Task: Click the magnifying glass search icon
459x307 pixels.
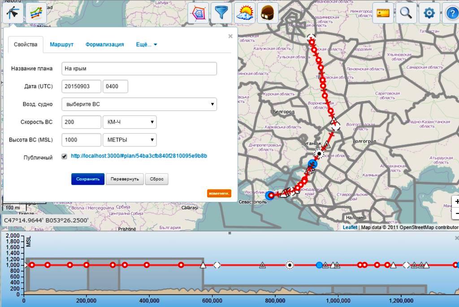Action: coord(406,13)
